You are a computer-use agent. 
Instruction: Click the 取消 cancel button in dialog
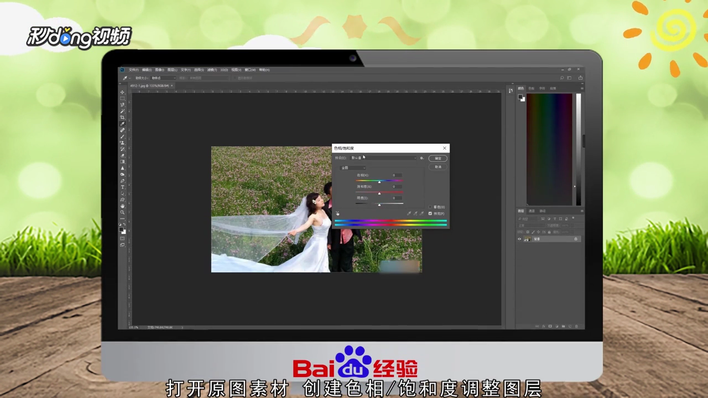[438, 167]
